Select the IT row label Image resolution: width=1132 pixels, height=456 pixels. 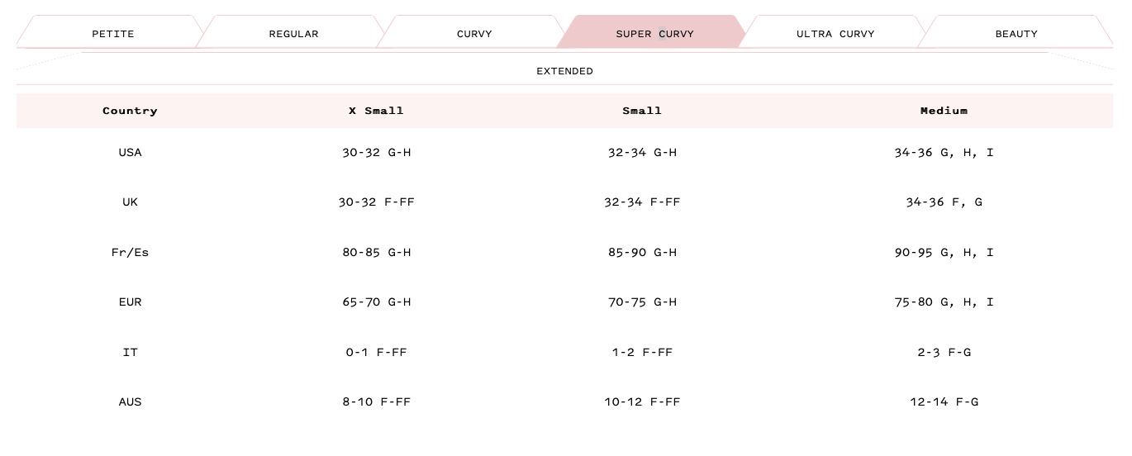point(130,352)
